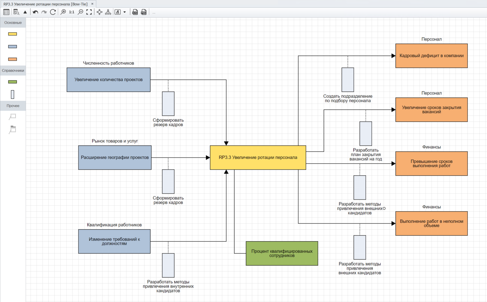
Task: Click the fit-to-screen icon
Action: [89, 12]
